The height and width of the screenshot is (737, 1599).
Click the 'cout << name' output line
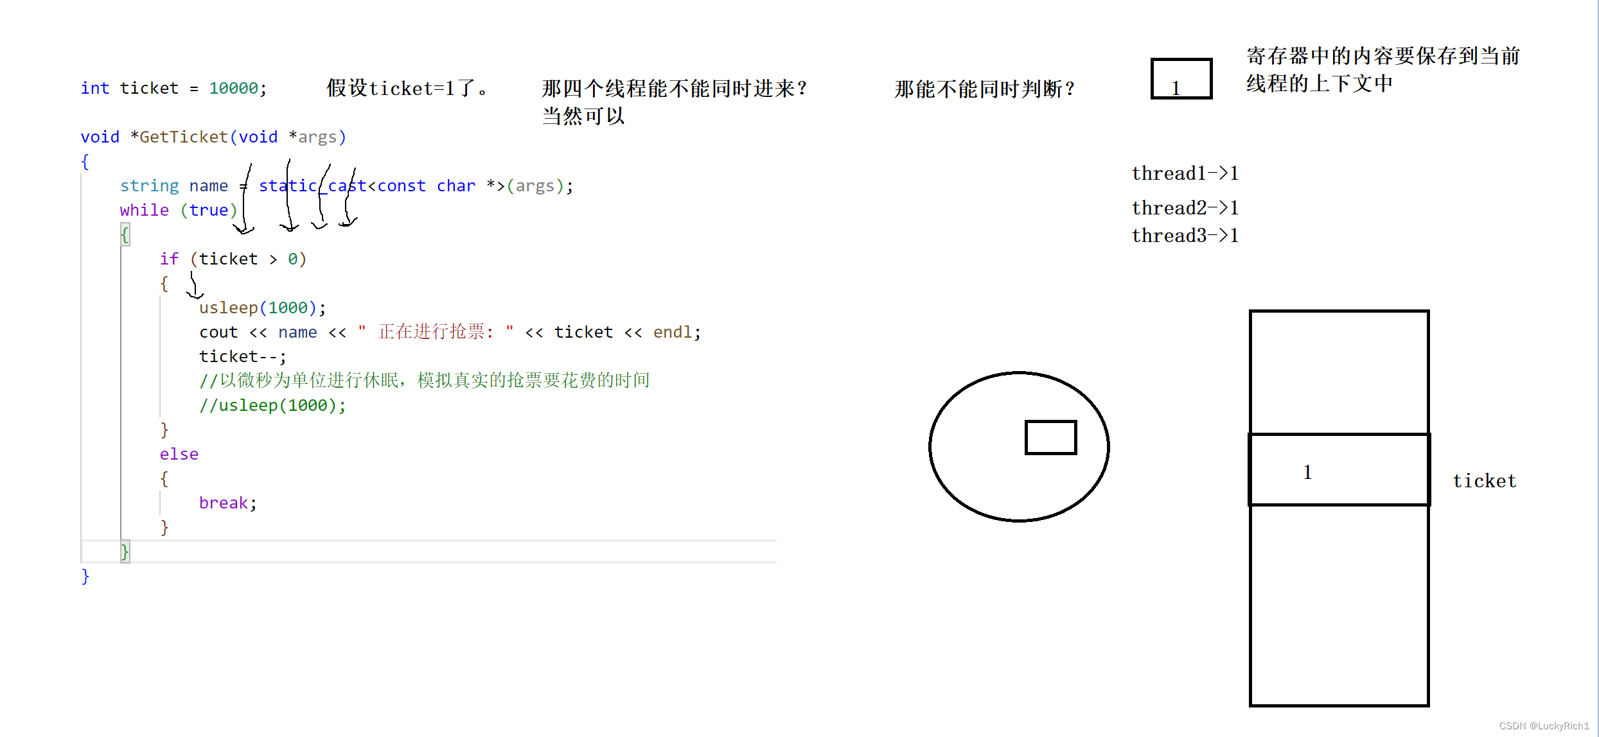point(450,332)
